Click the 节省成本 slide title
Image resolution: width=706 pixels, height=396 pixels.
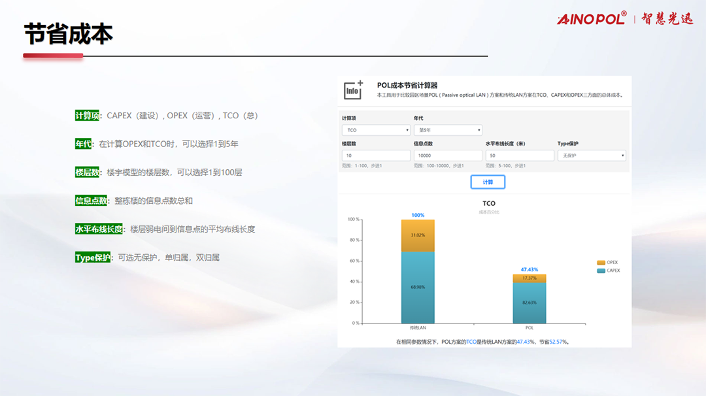tap(68, 34)
